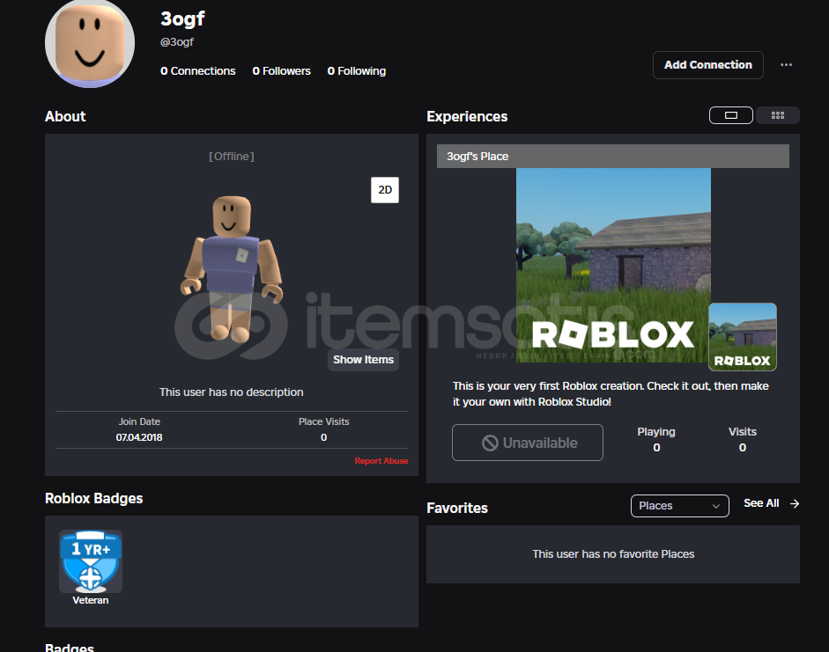Click the Experiences heading
The width and height of the screenshot is (829, 652).
pos(467,116)
